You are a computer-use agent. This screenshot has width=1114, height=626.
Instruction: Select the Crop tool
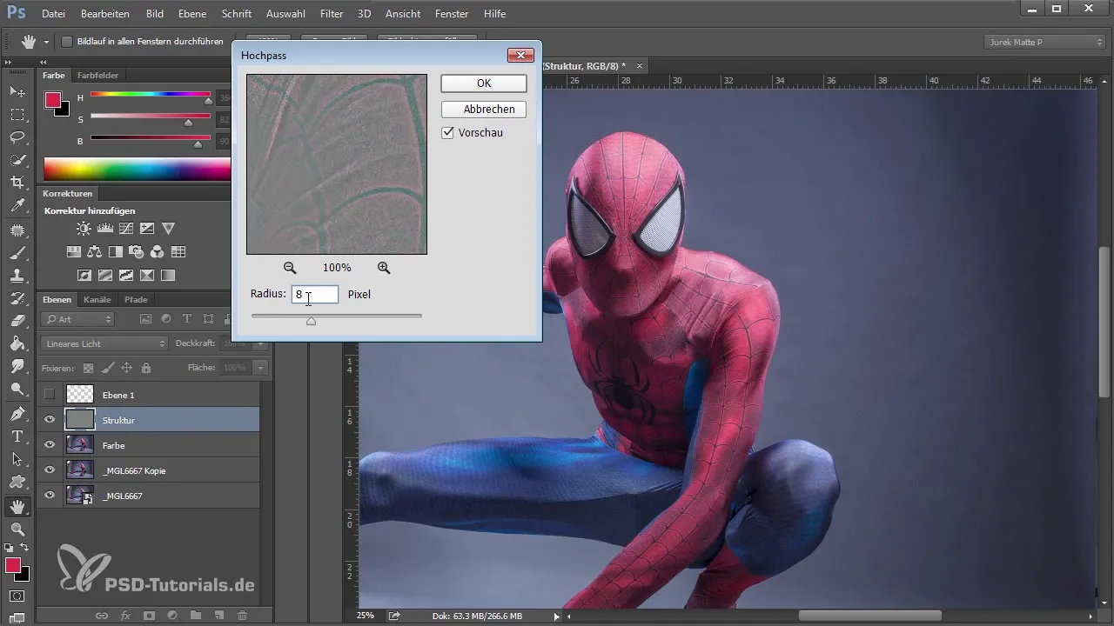[x=17, y=183]
